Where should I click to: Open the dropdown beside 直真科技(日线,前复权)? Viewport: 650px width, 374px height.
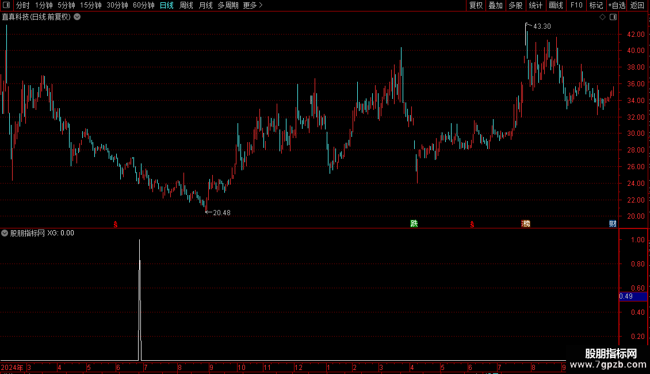[x=77, y=17]
